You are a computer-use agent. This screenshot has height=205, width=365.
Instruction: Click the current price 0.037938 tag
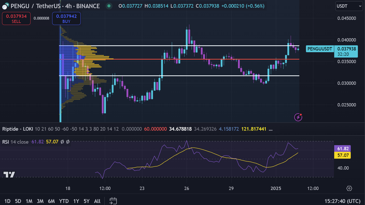tap(346, 51)
